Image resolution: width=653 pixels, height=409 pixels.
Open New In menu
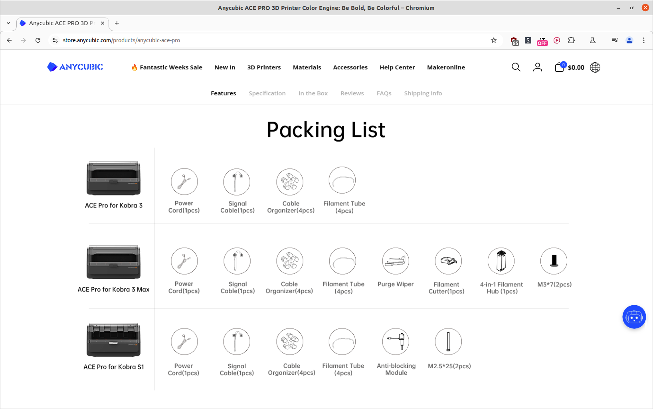225,67
